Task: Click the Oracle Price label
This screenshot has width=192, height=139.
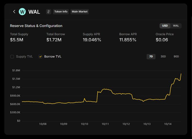Action: pos(165,34)
